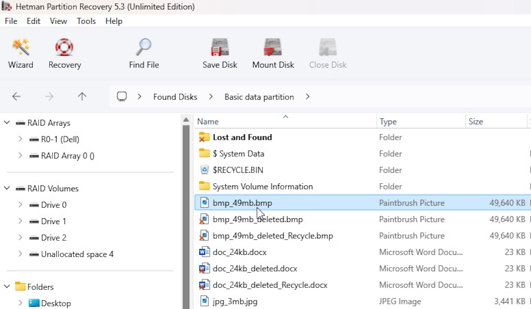Launch the Wizard tool

pos(21,54)
